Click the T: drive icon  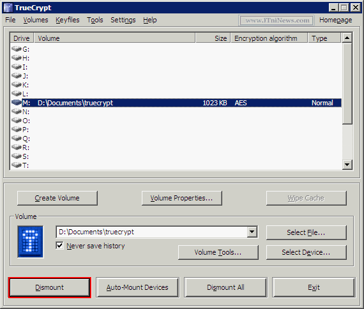17,165
